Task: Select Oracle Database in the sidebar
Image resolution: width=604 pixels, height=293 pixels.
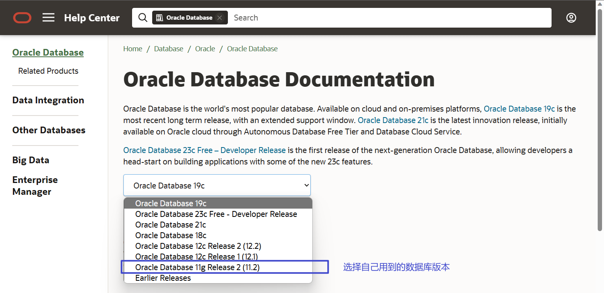Action: tap(48, 52)
